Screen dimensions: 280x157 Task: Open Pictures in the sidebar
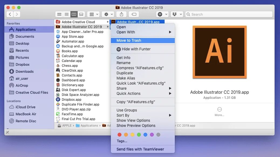pyautogui.click(x=29, y=57)
